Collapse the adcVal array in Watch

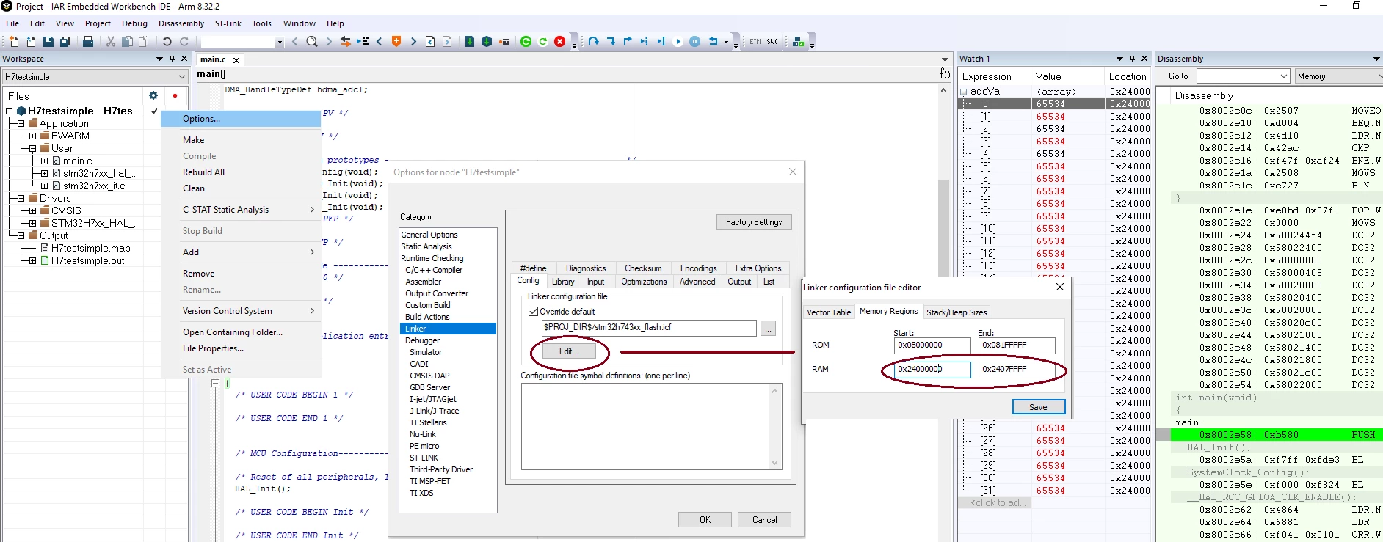tap(964, 92)
